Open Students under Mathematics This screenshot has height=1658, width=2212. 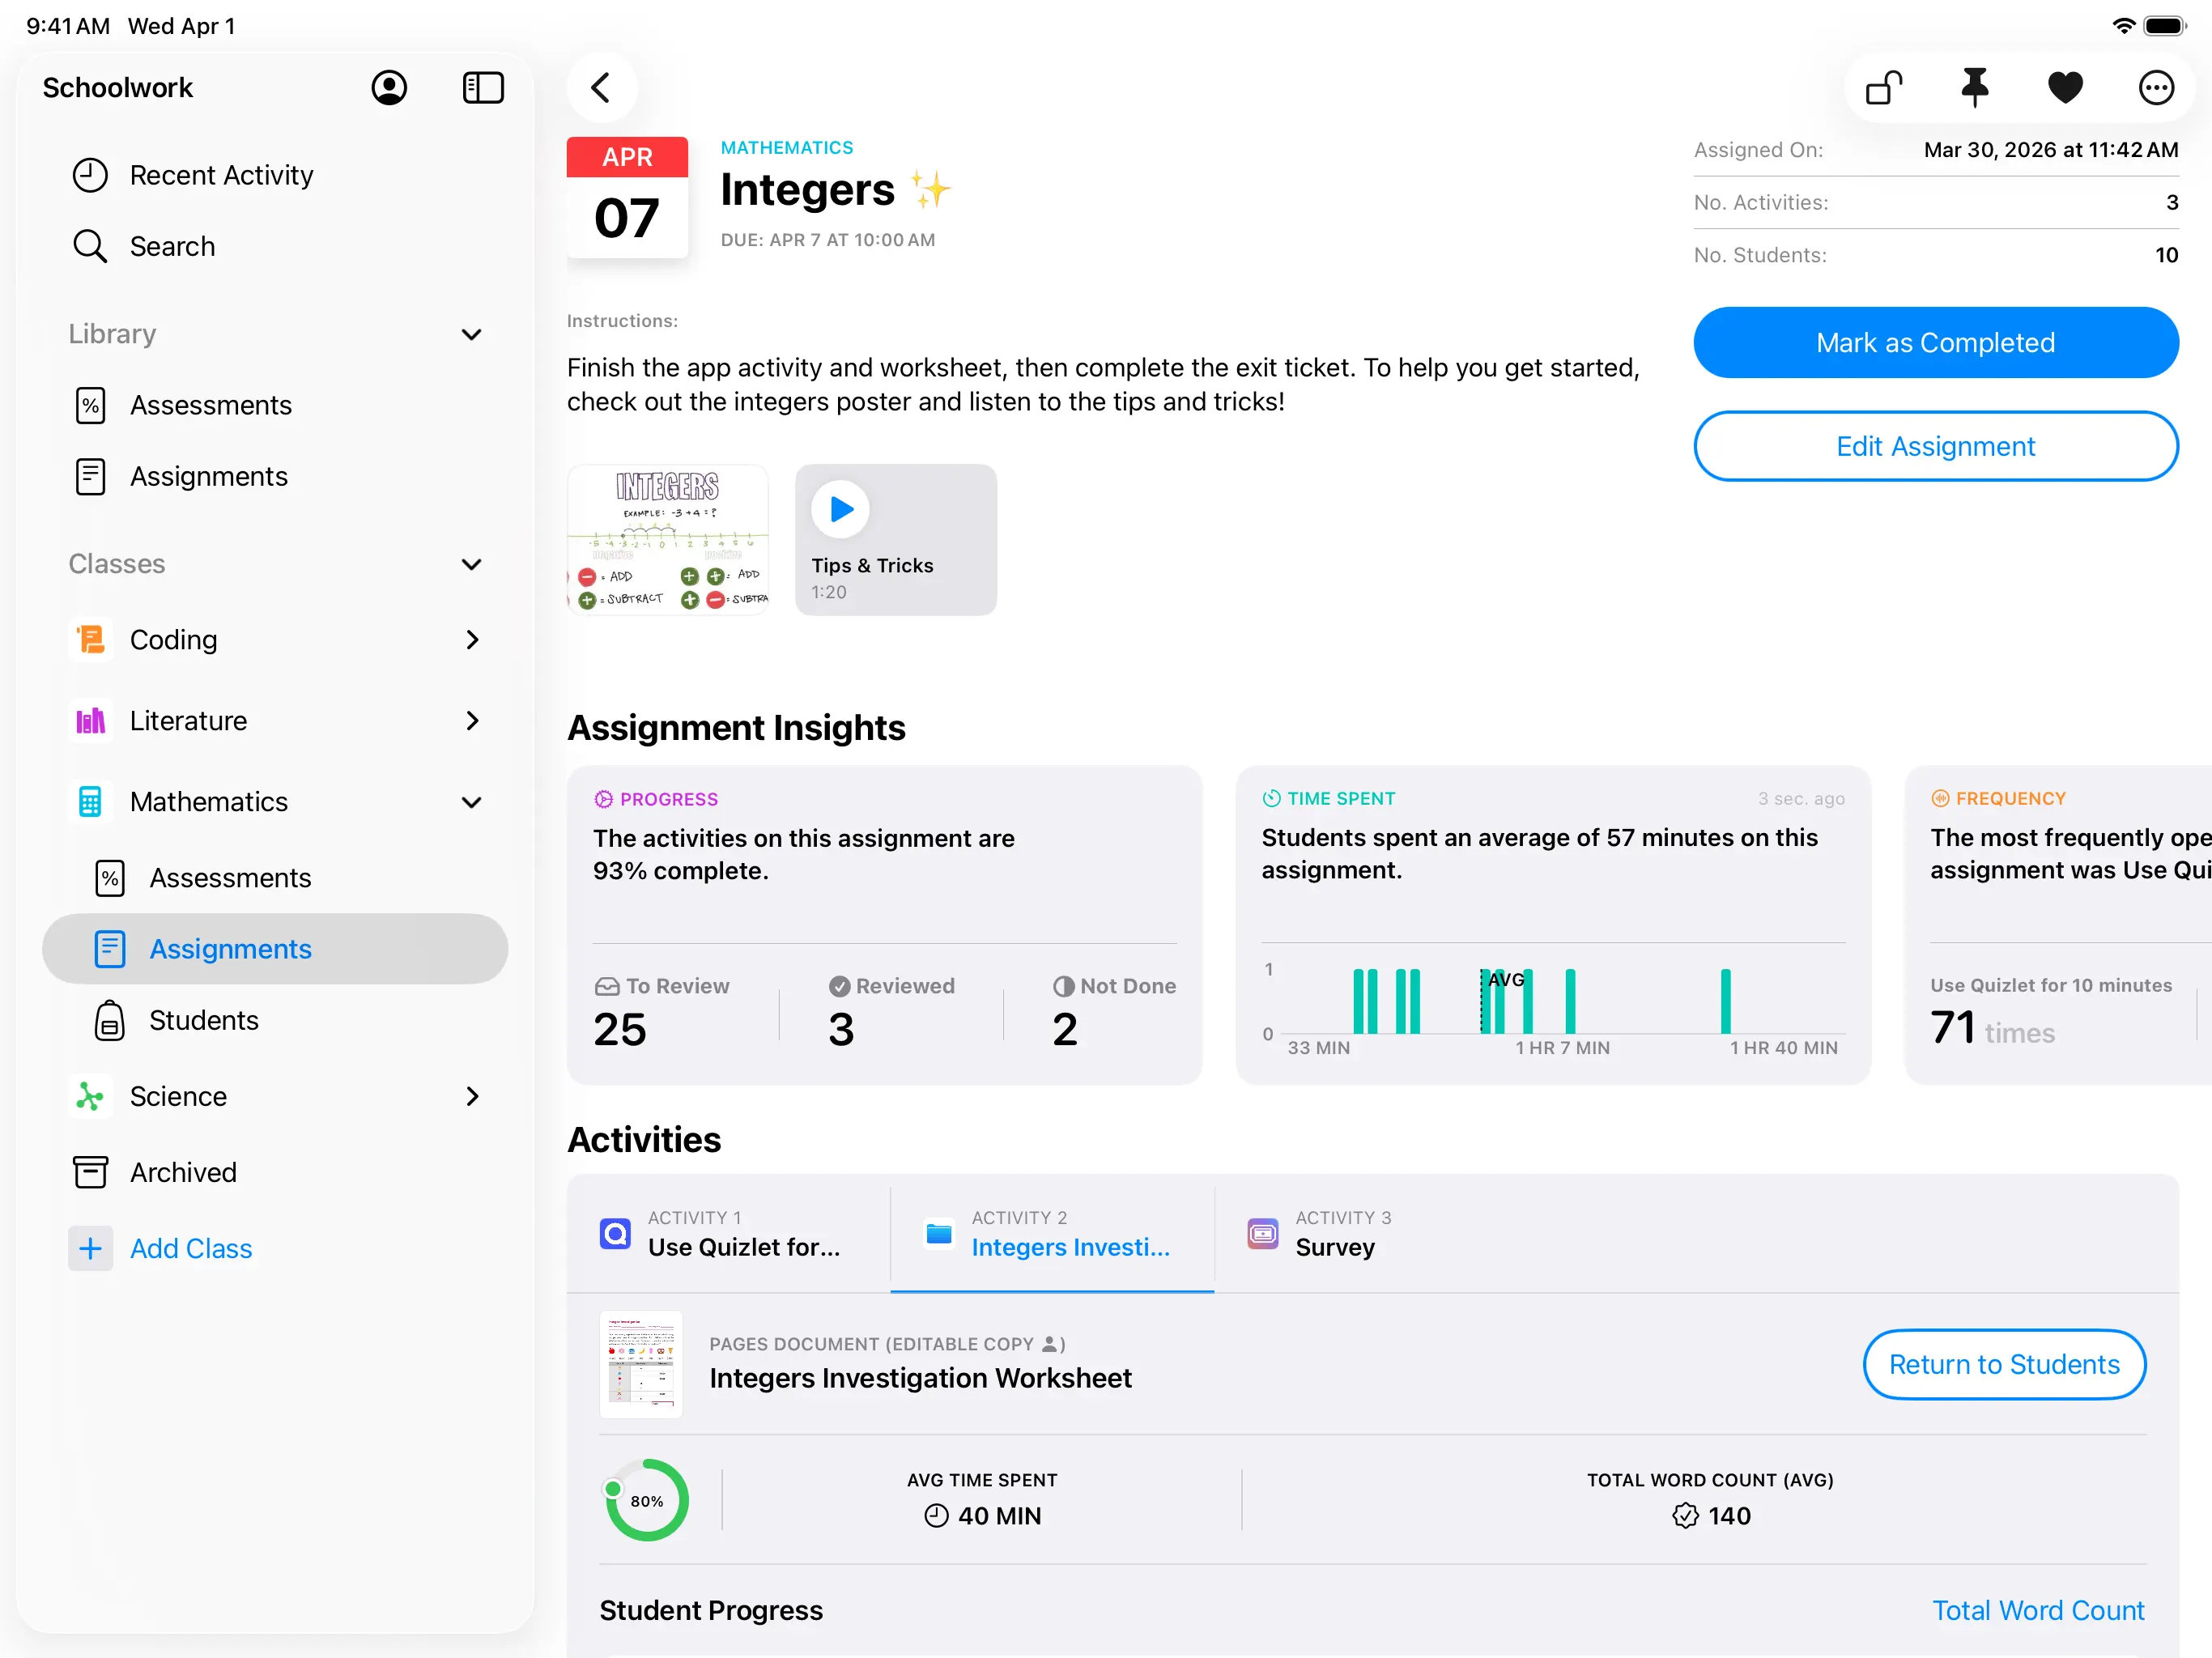pos(203,1020)
